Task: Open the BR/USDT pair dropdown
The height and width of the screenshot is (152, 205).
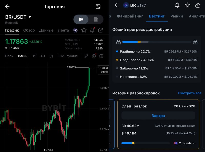Action: click(x=30, y=17)
